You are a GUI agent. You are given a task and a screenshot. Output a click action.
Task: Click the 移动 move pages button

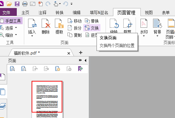tap(75, 21)
